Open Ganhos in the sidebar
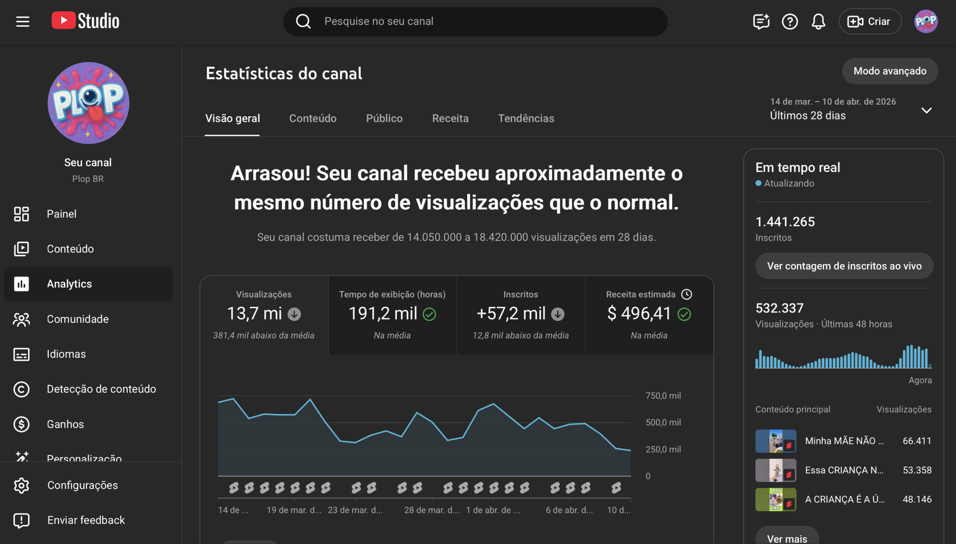The height and width of the screenshot is (544, 956). pyautogui.click(x=88, y=424)
